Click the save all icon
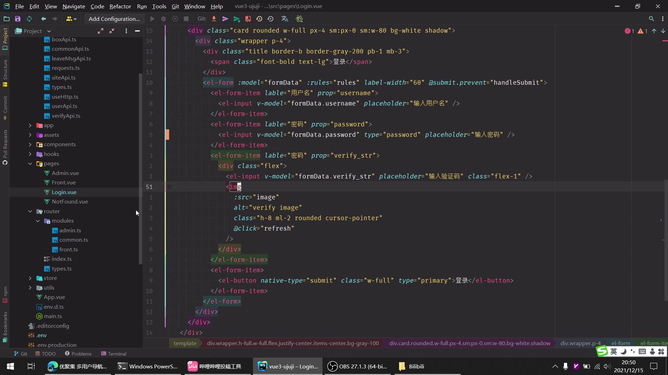Image resolution: width=668 pixels, height=375 pixels. [18, 19]
